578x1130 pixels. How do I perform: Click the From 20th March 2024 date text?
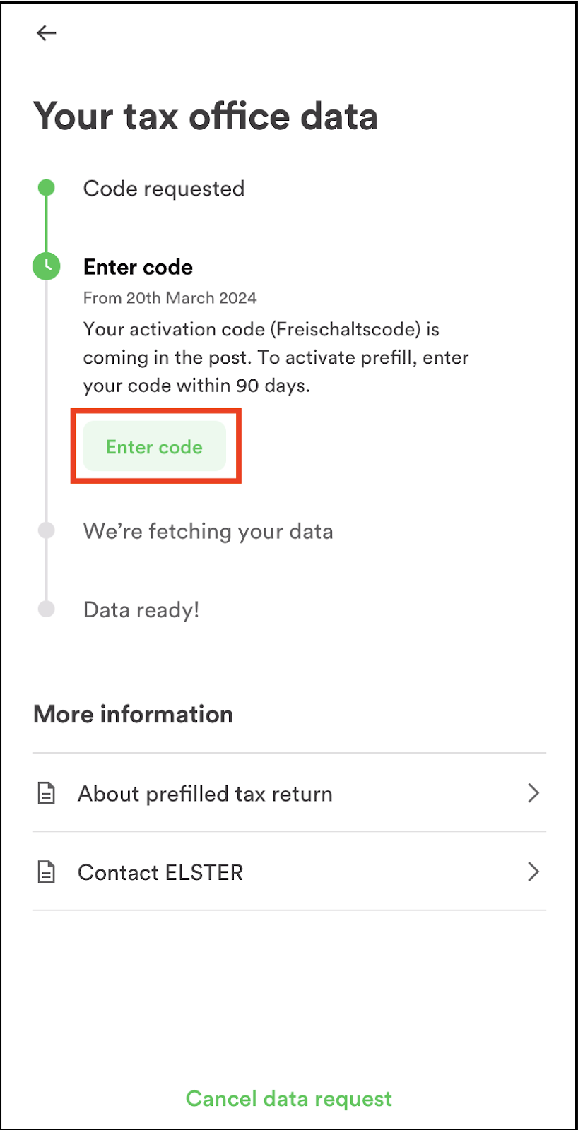[170, 298]
